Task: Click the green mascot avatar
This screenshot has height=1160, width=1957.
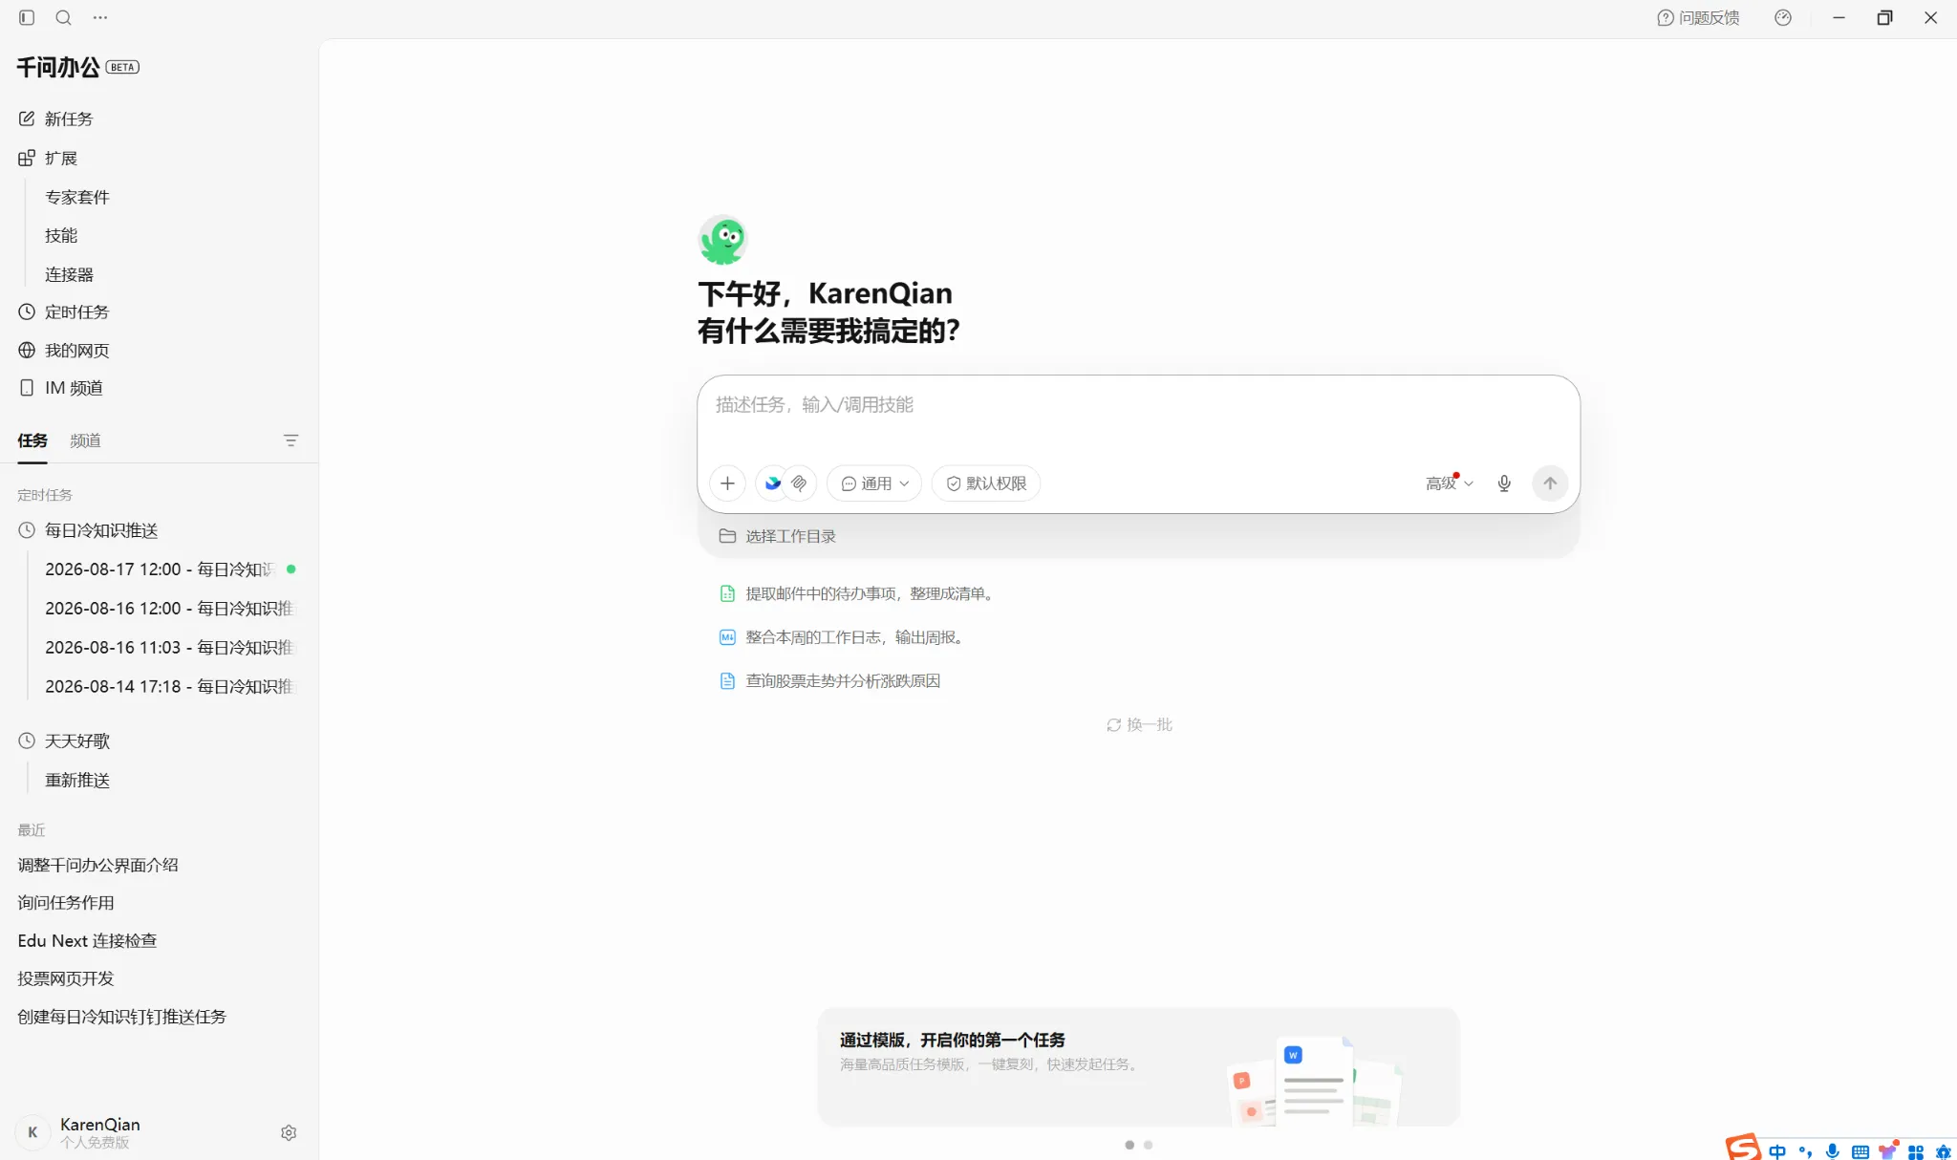Action: (722, 239)
